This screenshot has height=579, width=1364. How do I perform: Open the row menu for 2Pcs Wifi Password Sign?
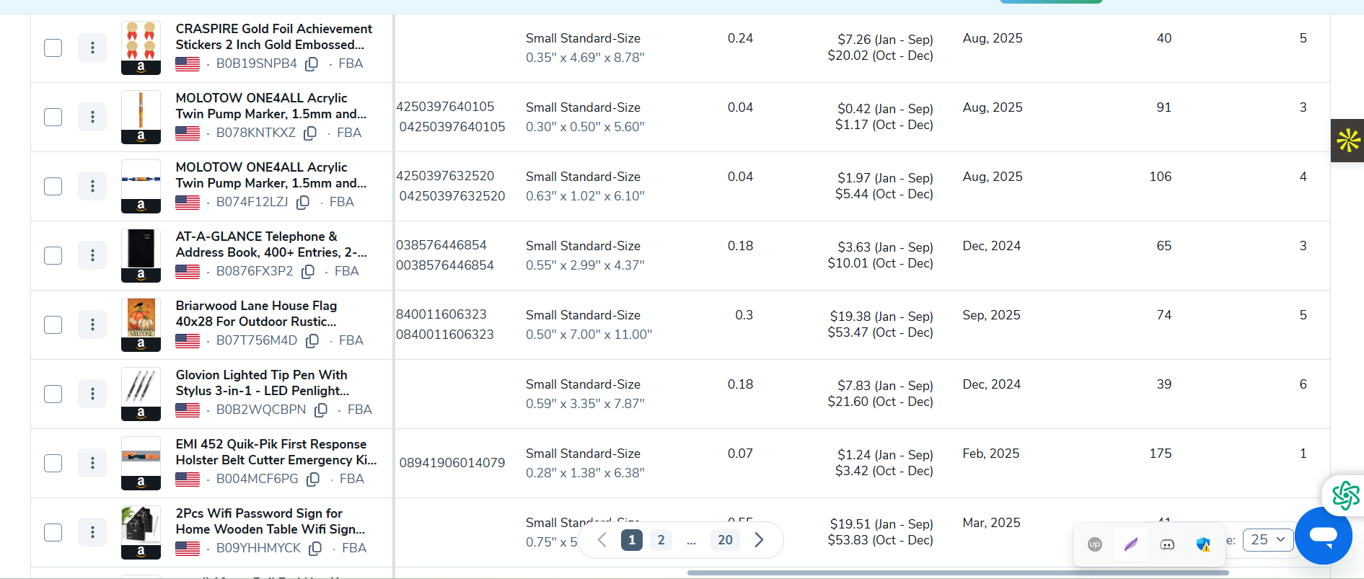92,532
